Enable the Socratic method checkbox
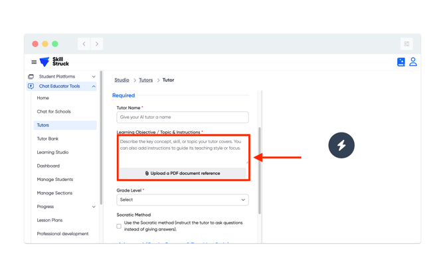 pos(120,227)
